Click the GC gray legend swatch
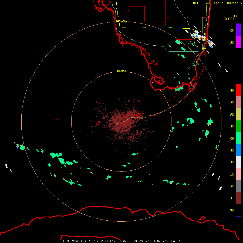 (x=238, y=186)
